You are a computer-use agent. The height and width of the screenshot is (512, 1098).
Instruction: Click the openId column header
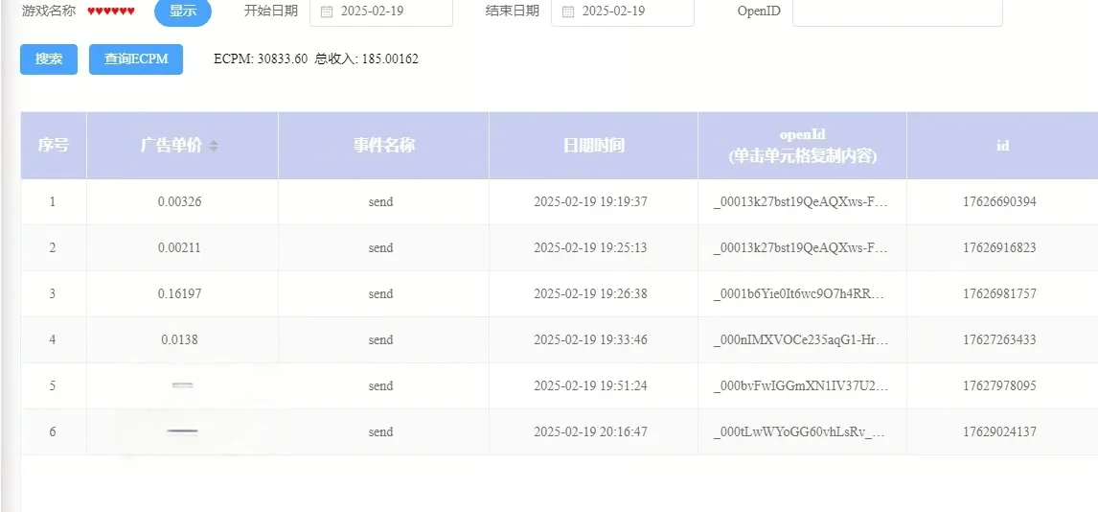coord(803,146)
